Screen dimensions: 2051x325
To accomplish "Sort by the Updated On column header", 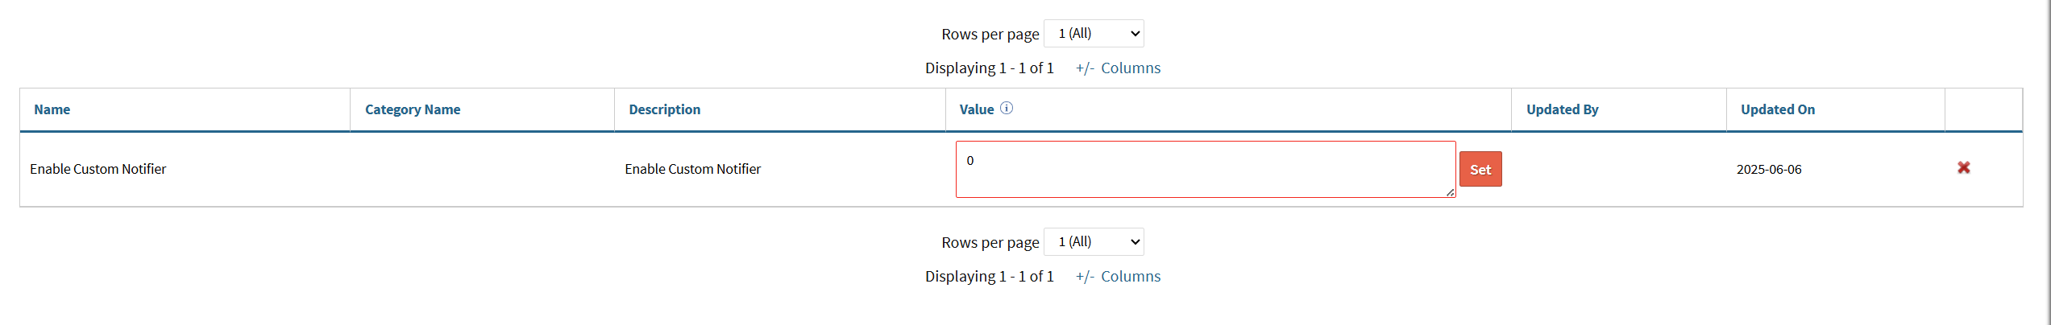I will [x=1777, y=109].
